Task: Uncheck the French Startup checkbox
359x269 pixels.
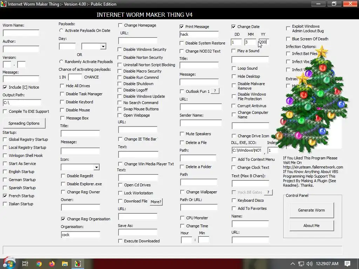Action: [5, 196]
